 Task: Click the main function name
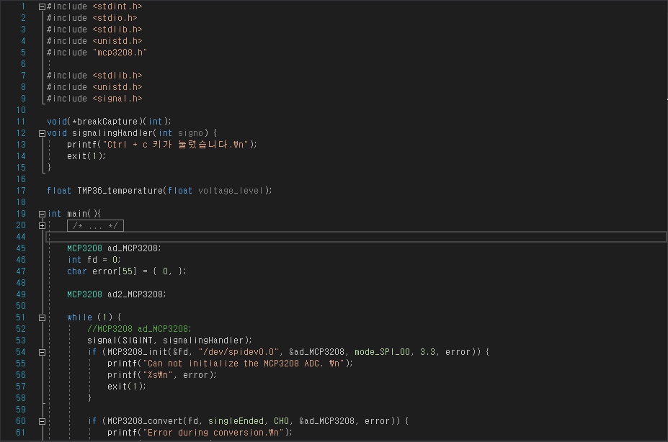pos(77,214)
